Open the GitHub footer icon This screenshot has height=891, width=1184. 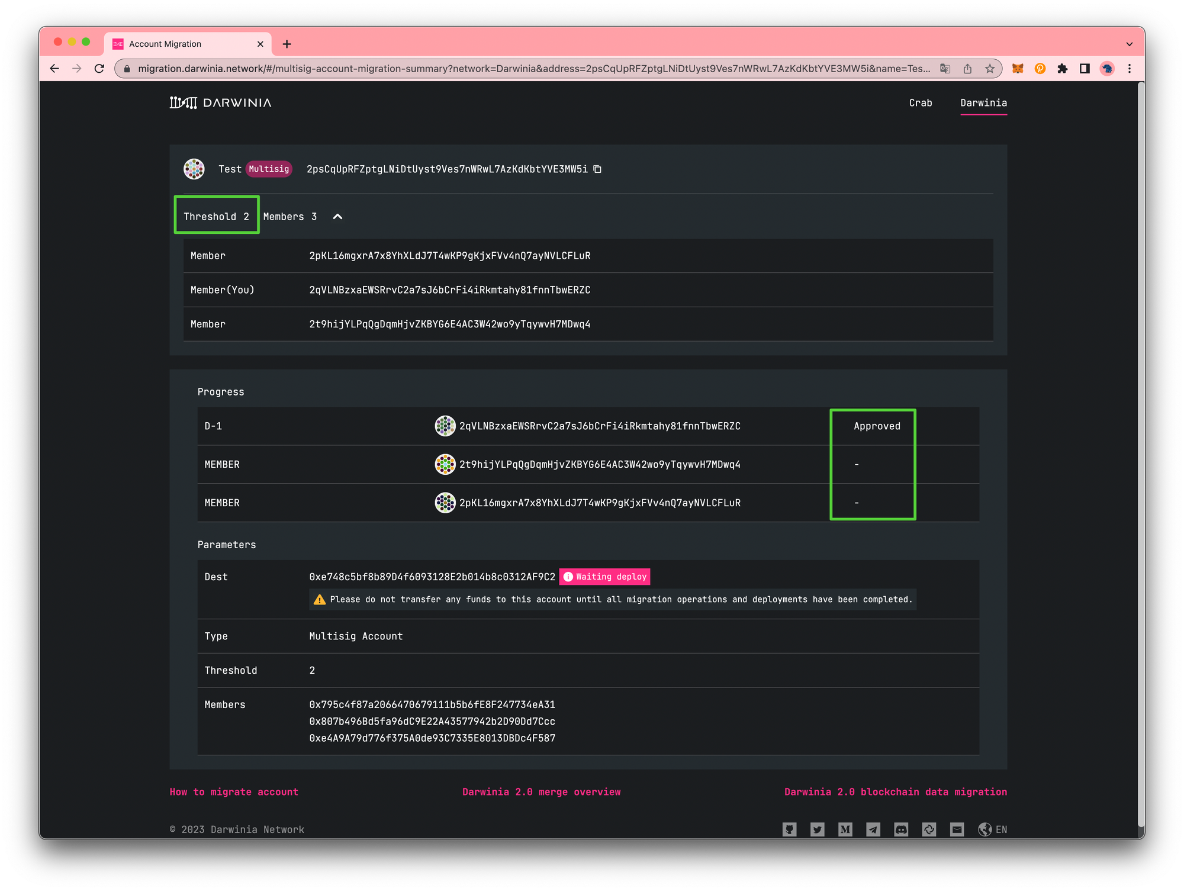[x=789, y=829]
